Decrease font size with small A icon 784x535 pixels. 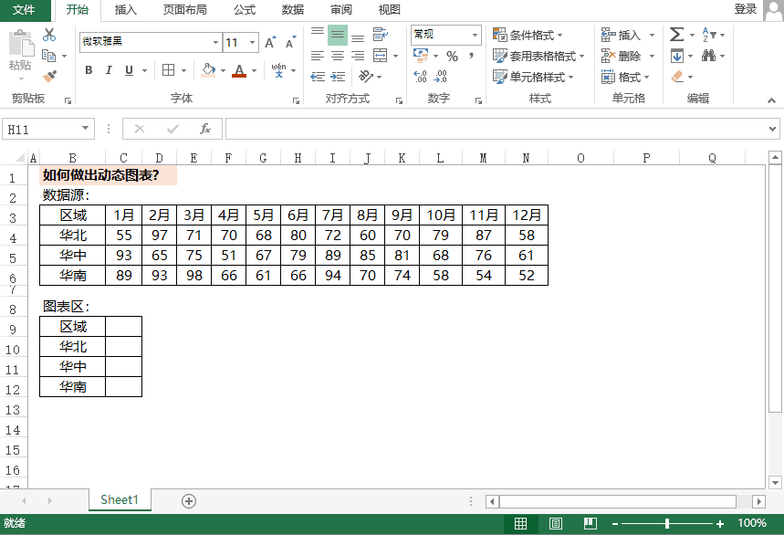(290, 43)
